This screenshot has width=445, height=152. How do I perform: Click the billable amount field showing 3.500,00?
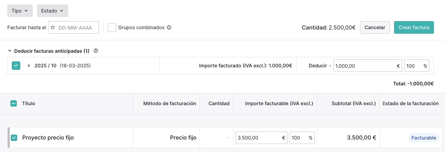[x=261, y=138]
